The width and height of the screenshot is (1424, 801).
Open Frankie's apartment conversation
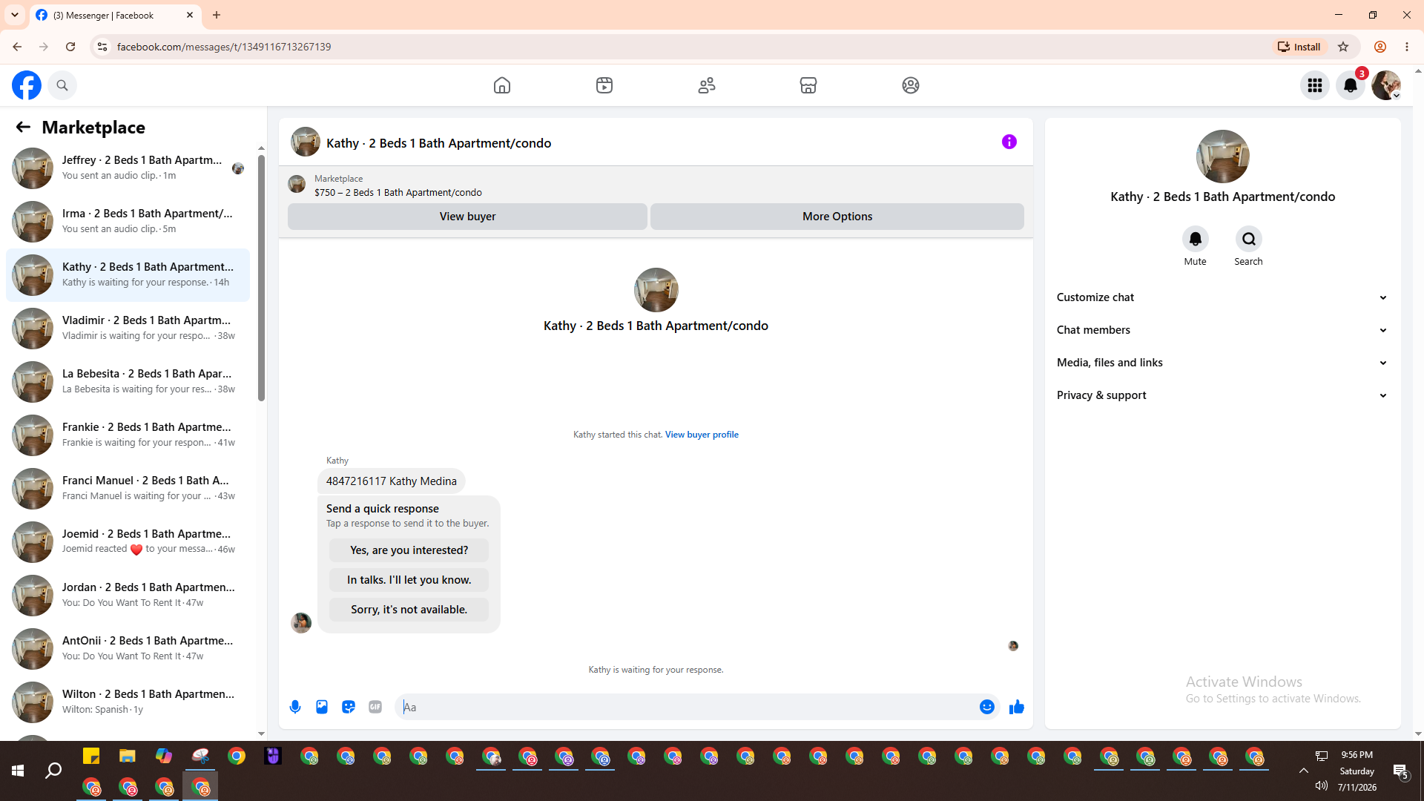[128, 435]
